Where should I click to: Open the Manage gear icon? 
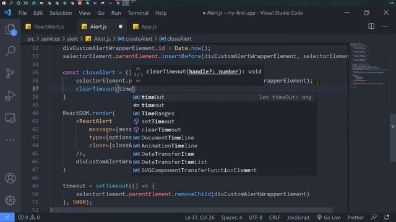point(10,200)
